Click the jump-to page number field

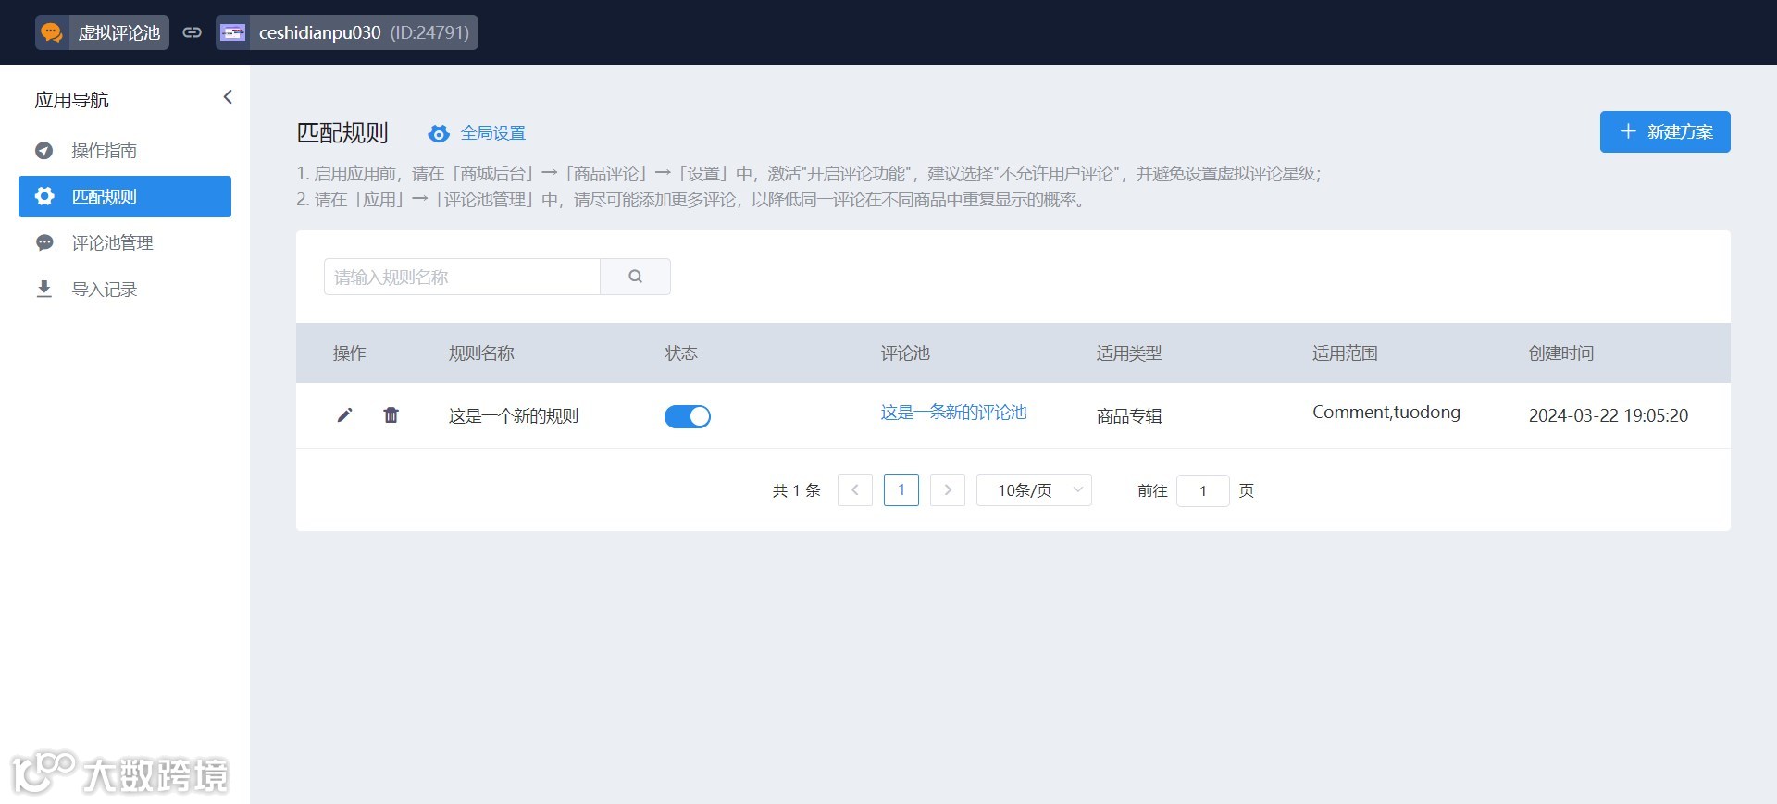(x=1203, y=490)
